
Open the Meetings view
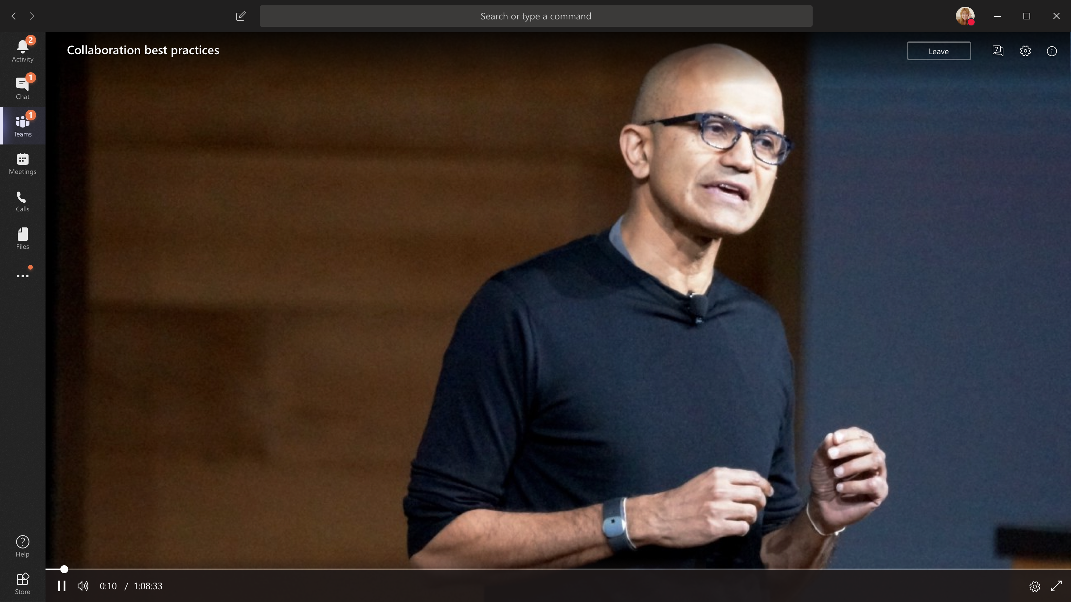tap(22, 163)
